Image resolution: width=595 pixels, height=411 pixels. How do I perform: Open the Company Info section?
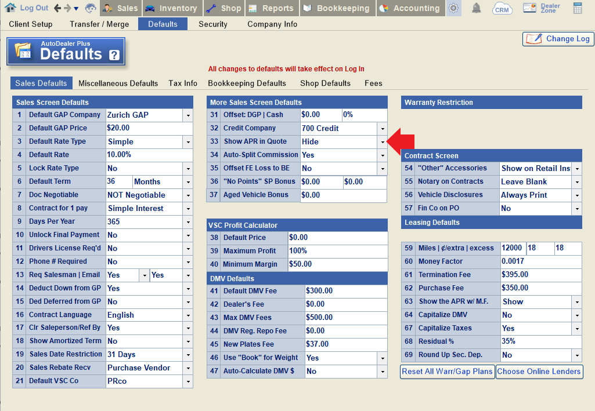[272, 24]
